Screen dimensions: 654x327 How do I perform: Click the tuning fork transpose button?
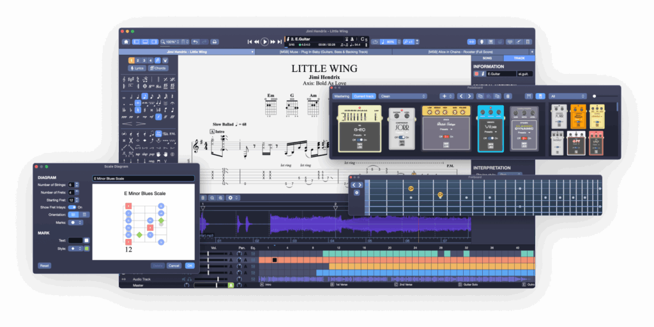[409, 42]
